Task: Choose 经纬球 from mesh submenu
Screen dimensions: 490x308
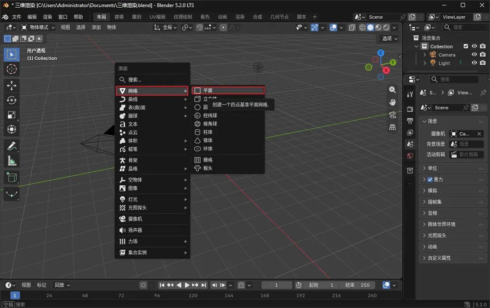Action: pos(228,115)
